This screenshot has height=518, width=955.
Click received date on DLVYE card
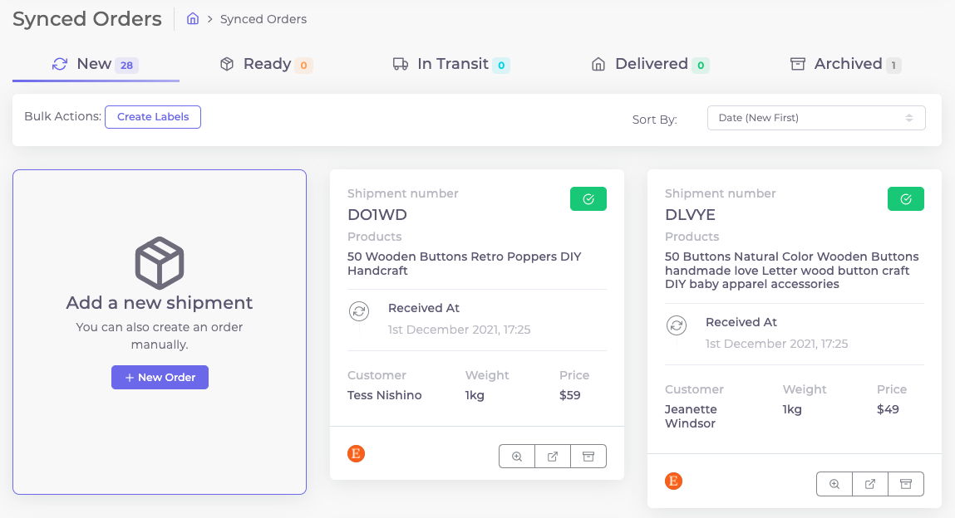pyautogui.click(x=776, y=344)
